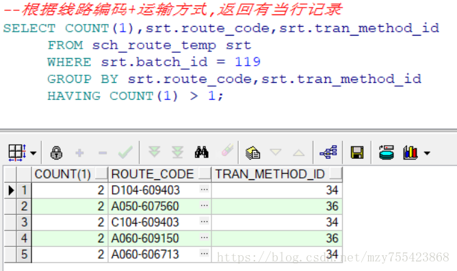Click the minus delete record icon
457x271 pixels.
click(103, 153)
